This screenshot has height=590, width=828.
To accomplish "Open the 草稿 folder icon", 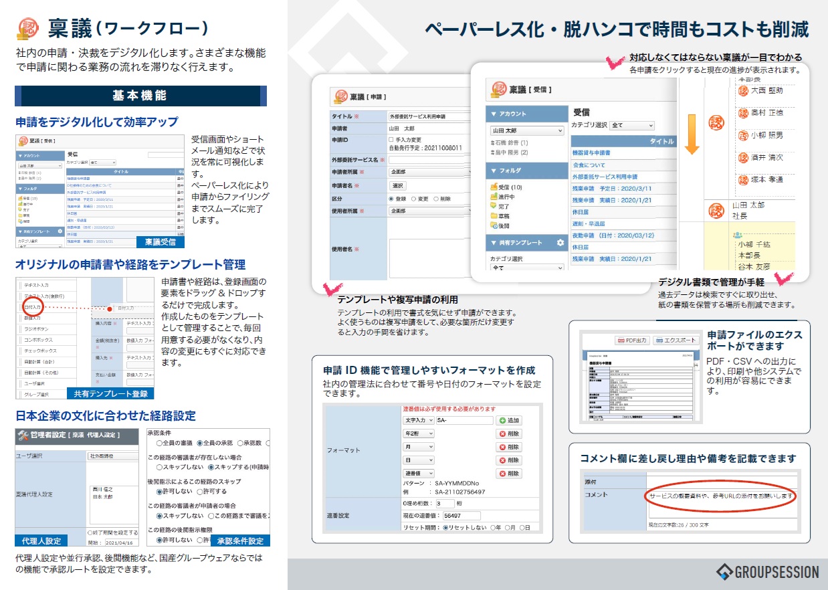I will tap(494, 216).
